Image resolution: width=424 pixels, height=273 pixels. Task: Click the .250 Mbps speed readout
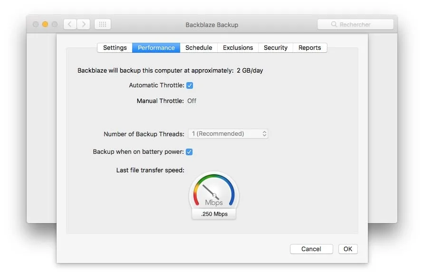(x=214, y=214)
